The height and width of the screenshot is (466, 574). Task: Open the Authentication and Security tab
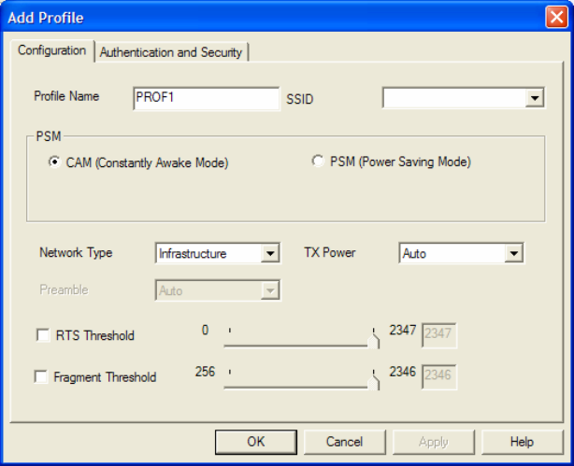tap(171, 52)
